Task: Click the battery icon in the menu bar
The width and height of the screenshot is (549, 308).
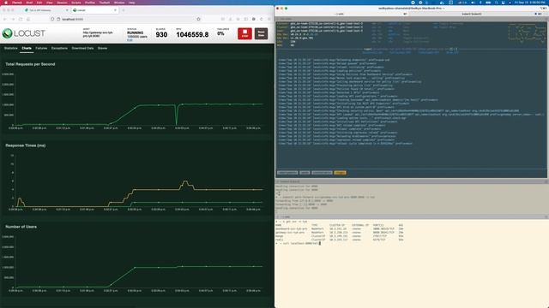Action: 488,3
